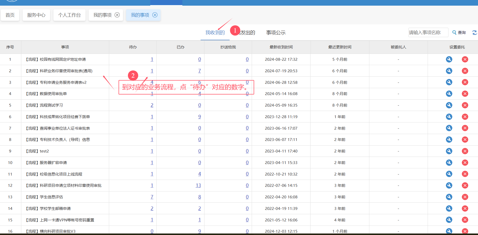The height and width of the screenshot is (235, 478).
Task: Click the blue delegate icon in row 1
Action: click(449, 59)
